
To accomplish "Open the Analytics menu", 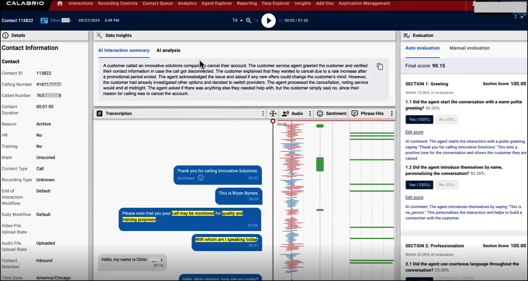I will pyautogui.click(x=187, y=4).
